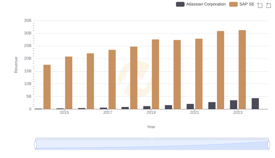The image size is (275, 158).
Task: Click the Year axis title
Action: tap(151, 127)
